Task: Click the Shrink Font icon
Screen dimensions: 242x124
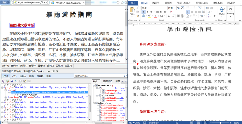Action: click(173, 16)
